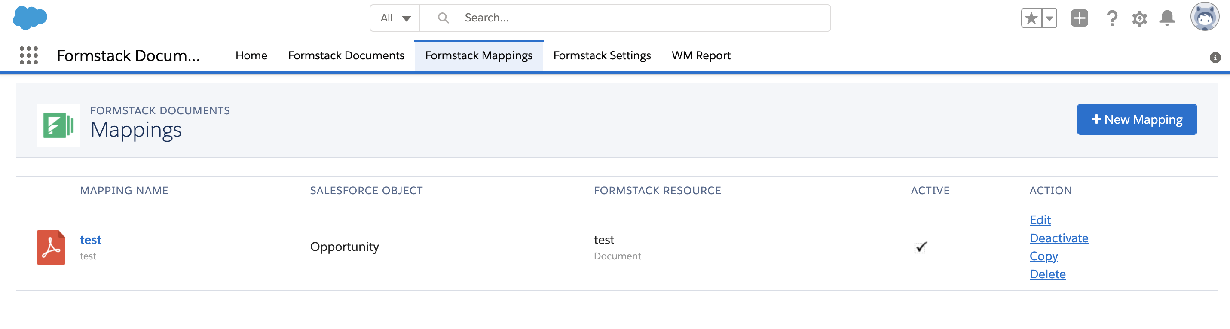This screenshot has width=1230, height=329.
Task: Open the Help question mark icon
Action: 1111,18
